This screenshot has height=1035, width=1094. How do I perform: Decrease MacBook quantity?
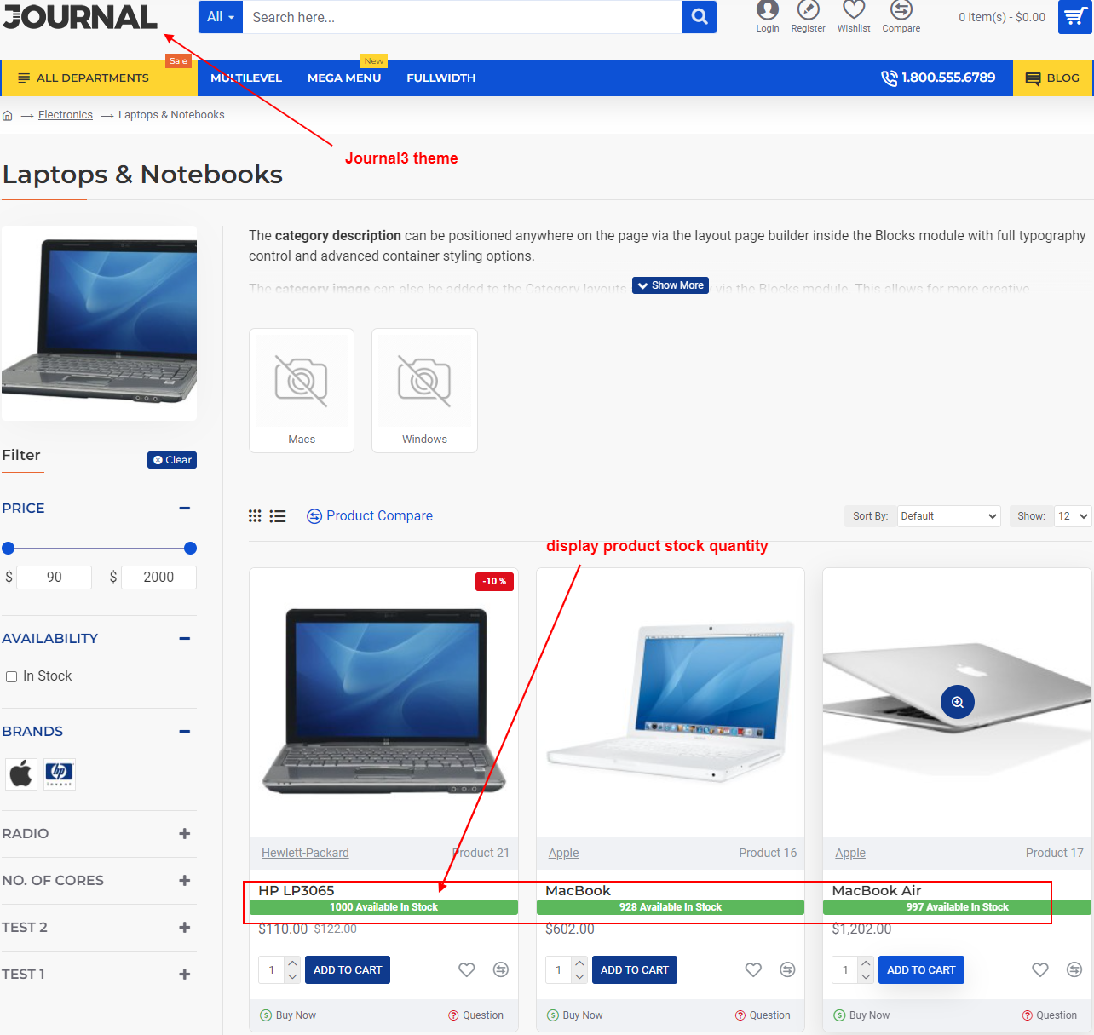click(x=579, y=976)
